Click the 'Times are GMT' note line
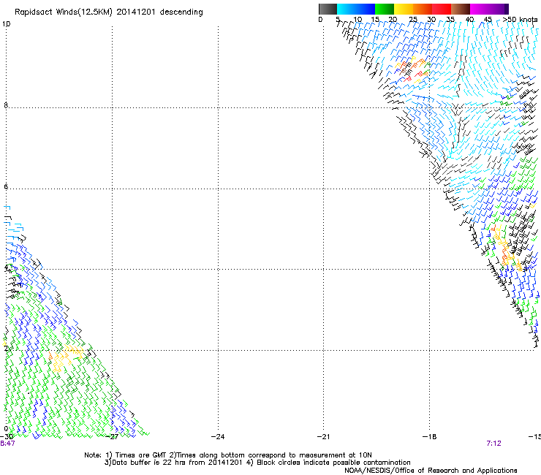This screenshot has height=475, width=541. (x=228, y=455)
